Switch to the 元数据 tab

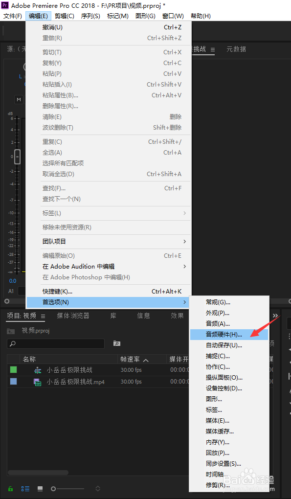pos(236,49)
